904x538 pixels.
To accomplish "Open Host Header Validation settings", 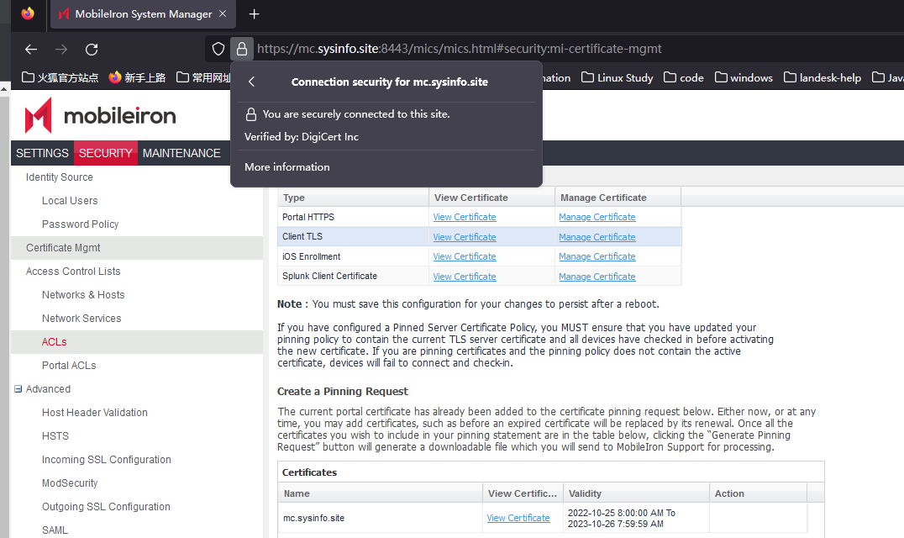I will pos(94,413).
